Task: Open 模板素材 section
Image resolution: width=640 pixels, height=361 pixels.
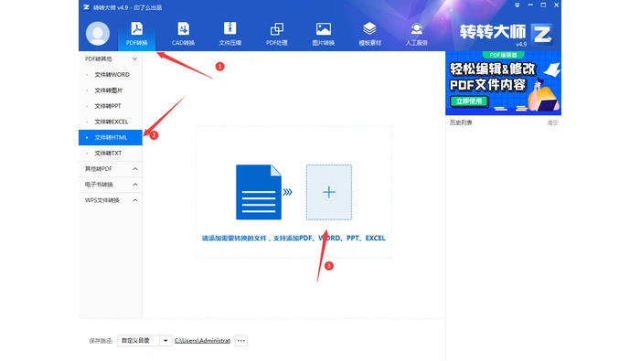Action: tap(369, 34)
